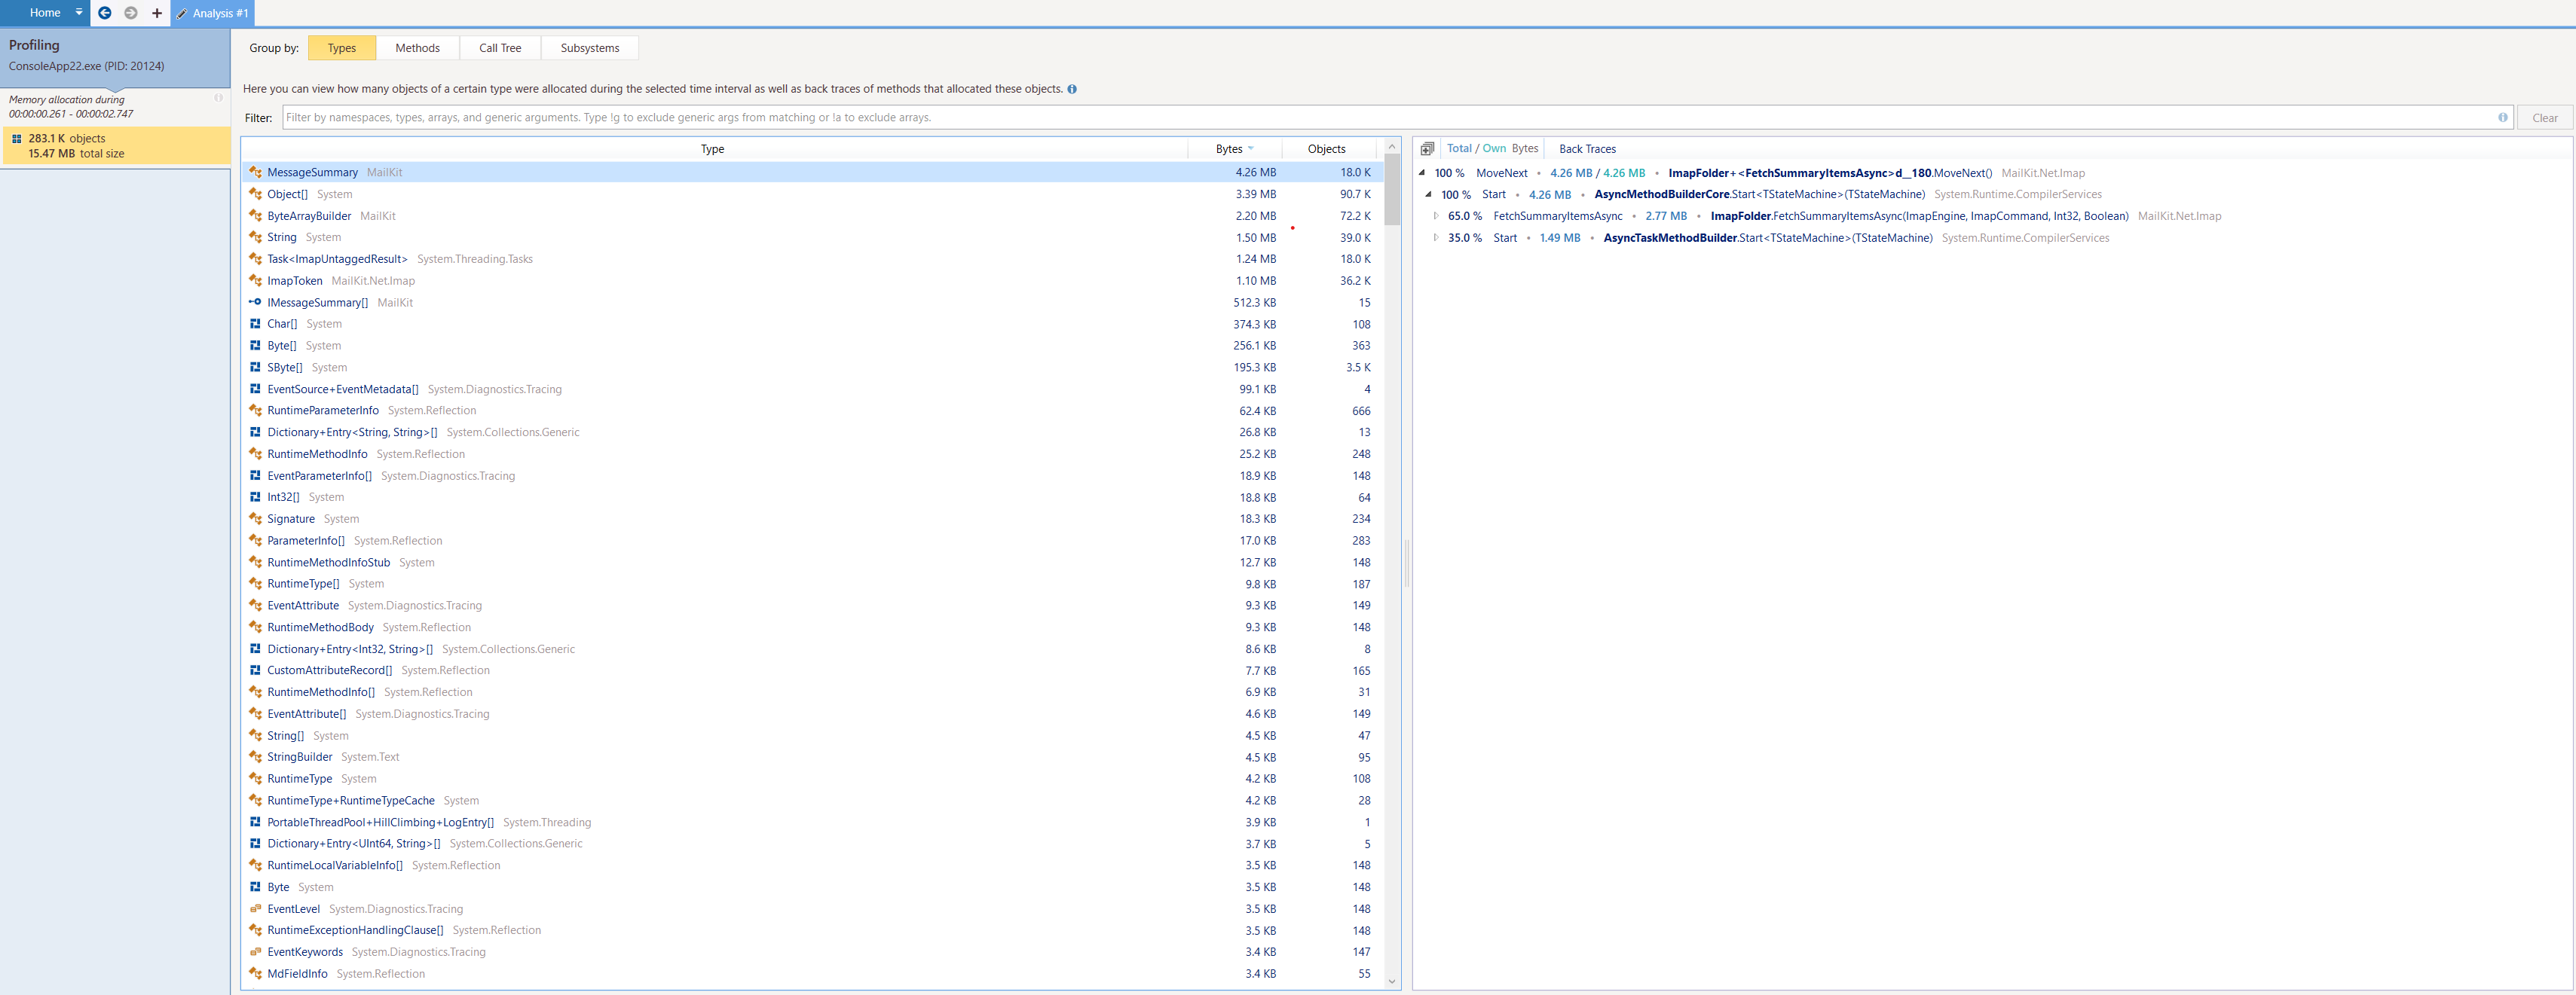The width and height of the screenshot is (2576, 995).
Task: Toggle Total bytes display in back traces
Action: point(1459,149)
